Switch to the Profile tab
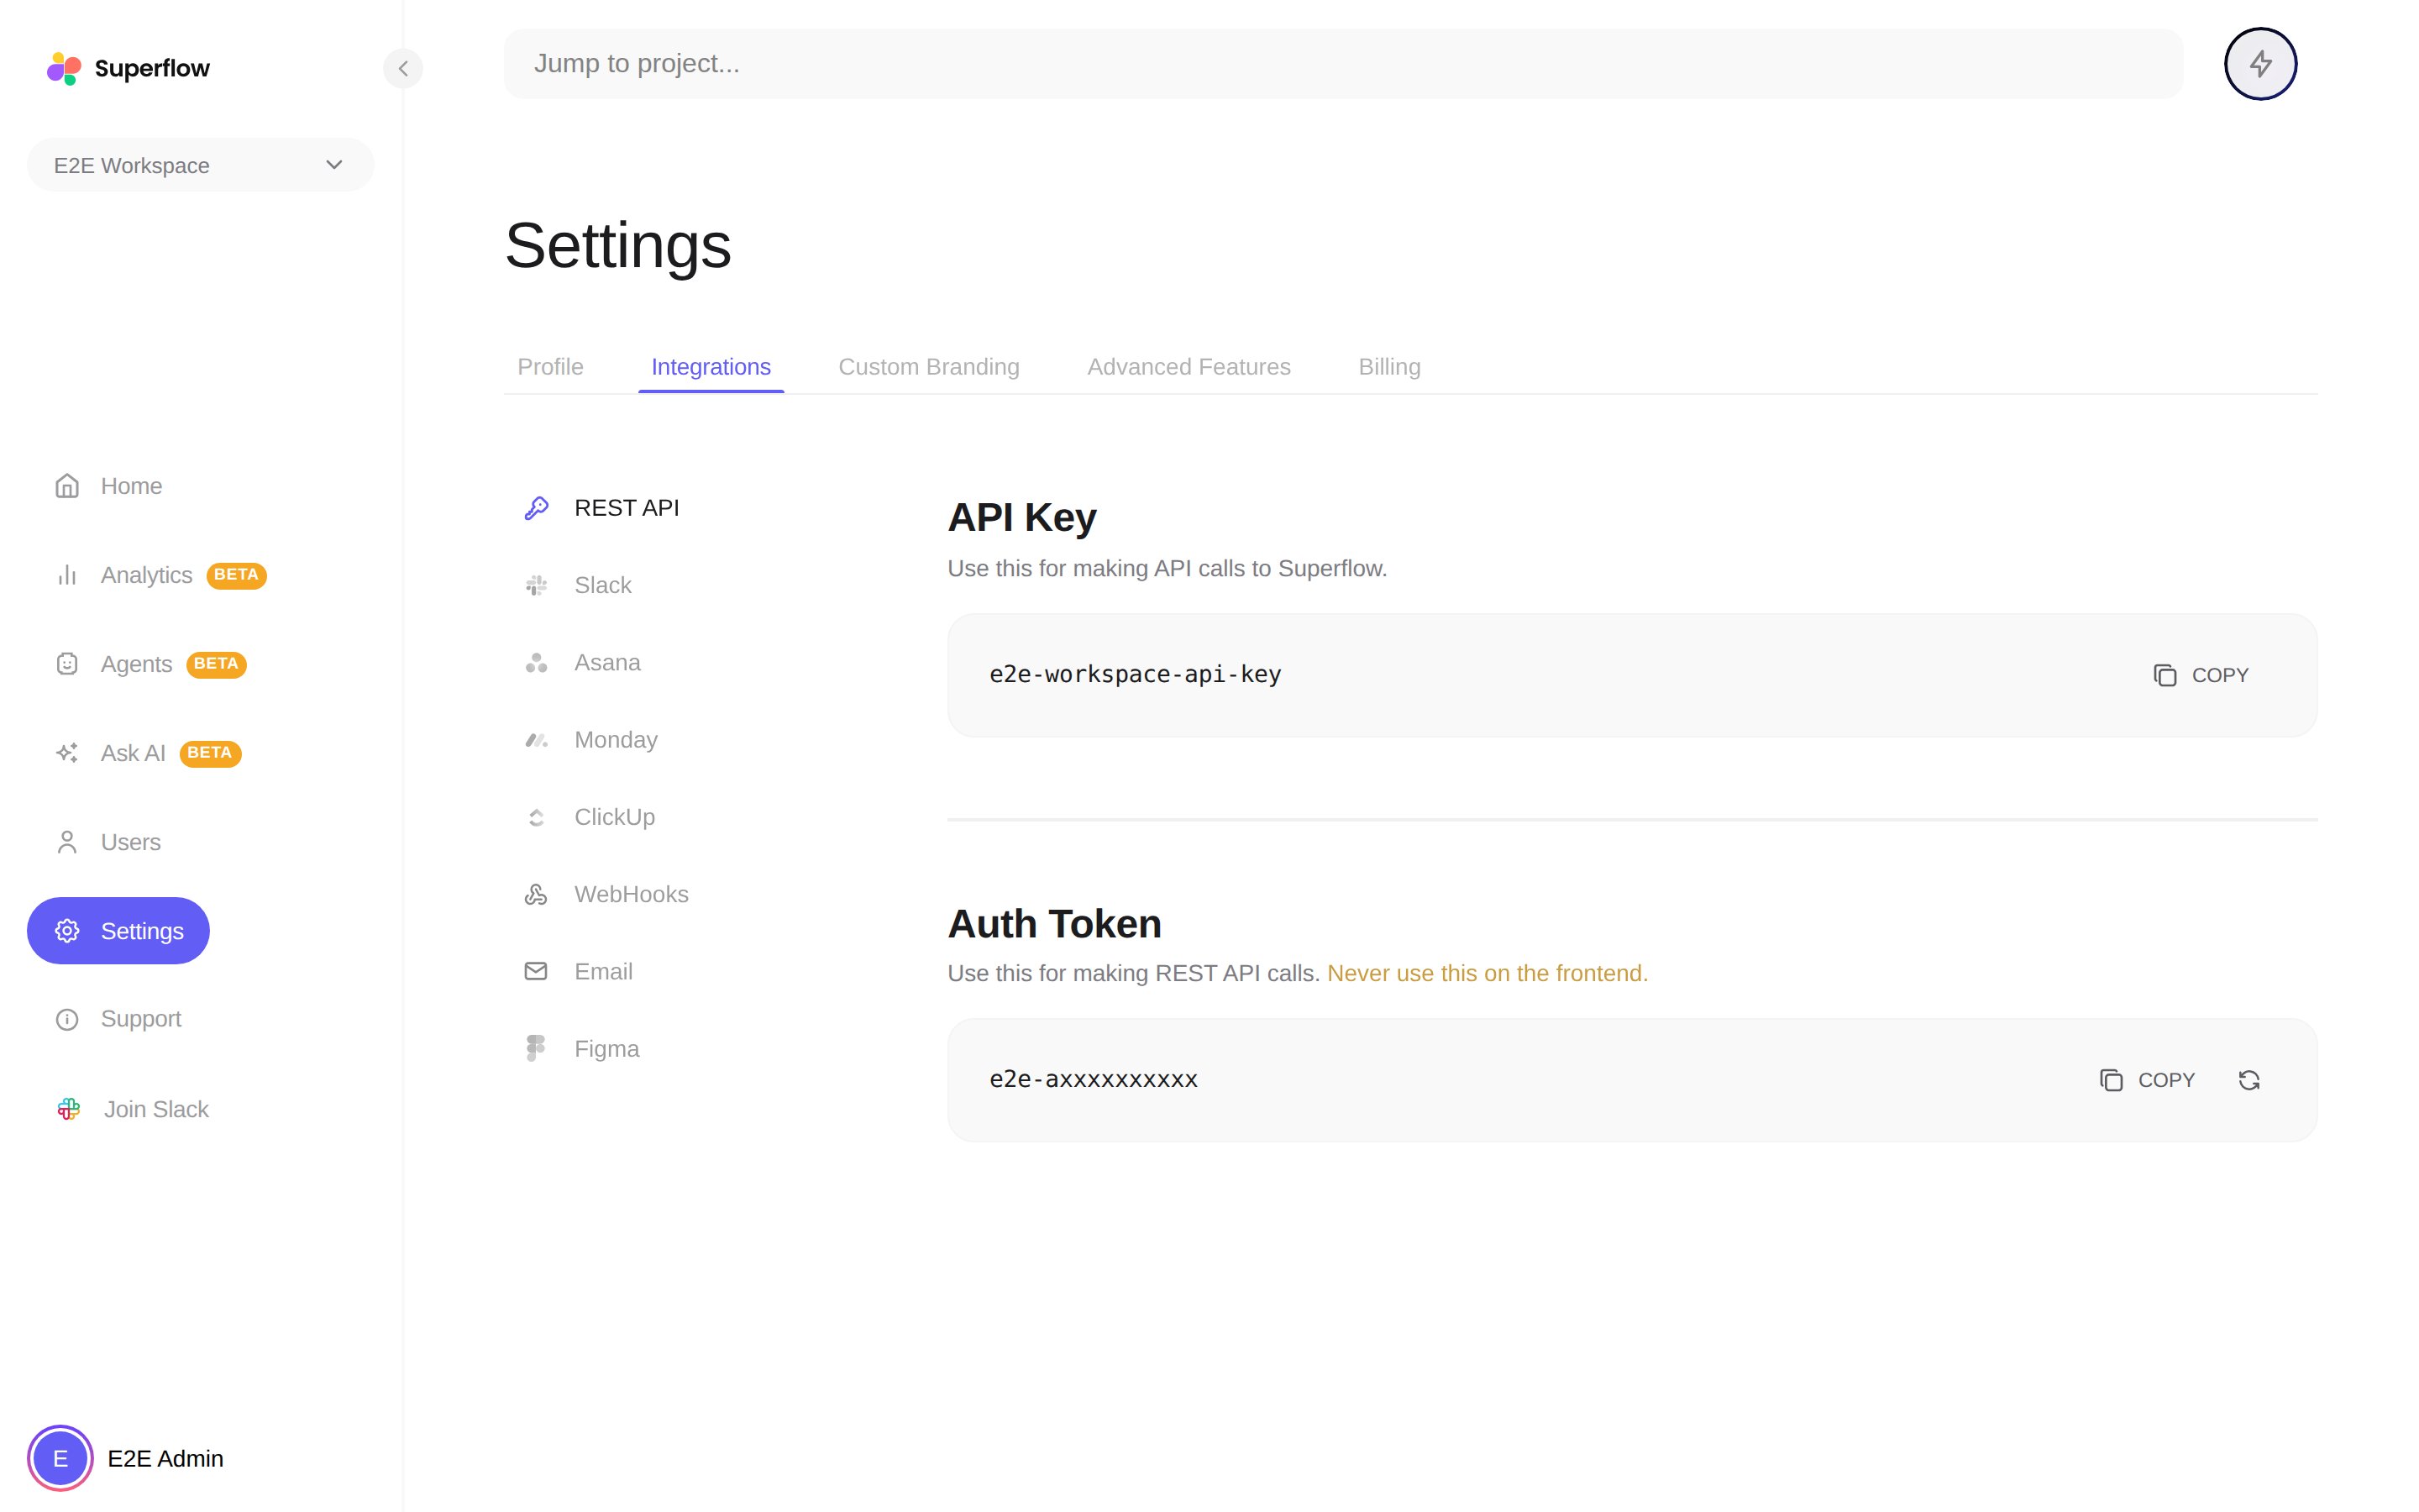 pyautogui.click(x=550, y=367)
